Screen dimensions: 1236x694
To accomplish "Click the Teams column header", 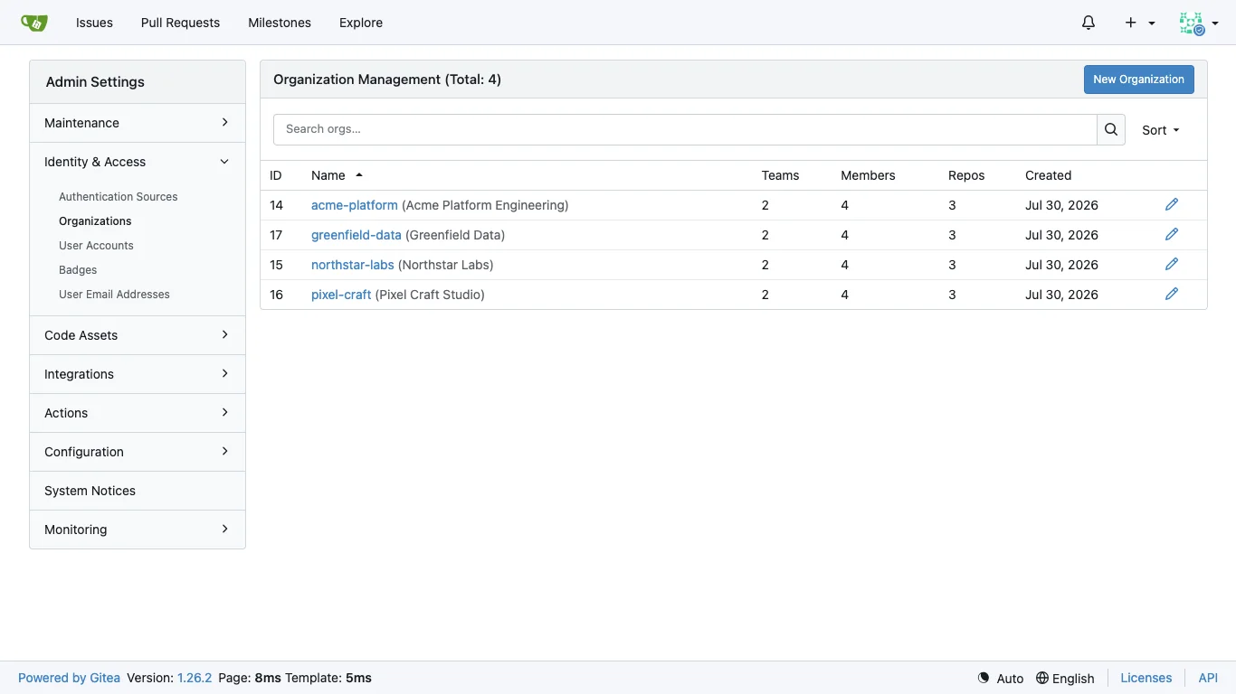I will tap(781, 175).
